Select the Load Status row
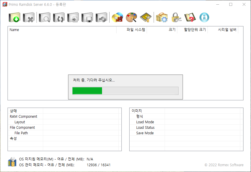The height and width of the screenshot is (172, 251). coord(186,128)
